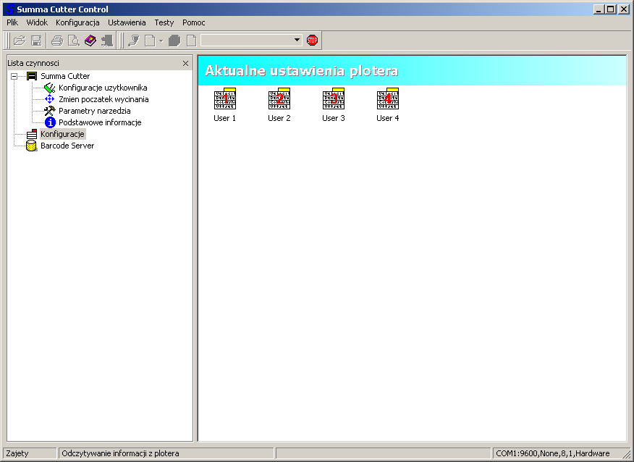The image size is (634, 462).
Task: Click the Zajety status bar field
Action: pyautogui.click(x=30, y=453)
